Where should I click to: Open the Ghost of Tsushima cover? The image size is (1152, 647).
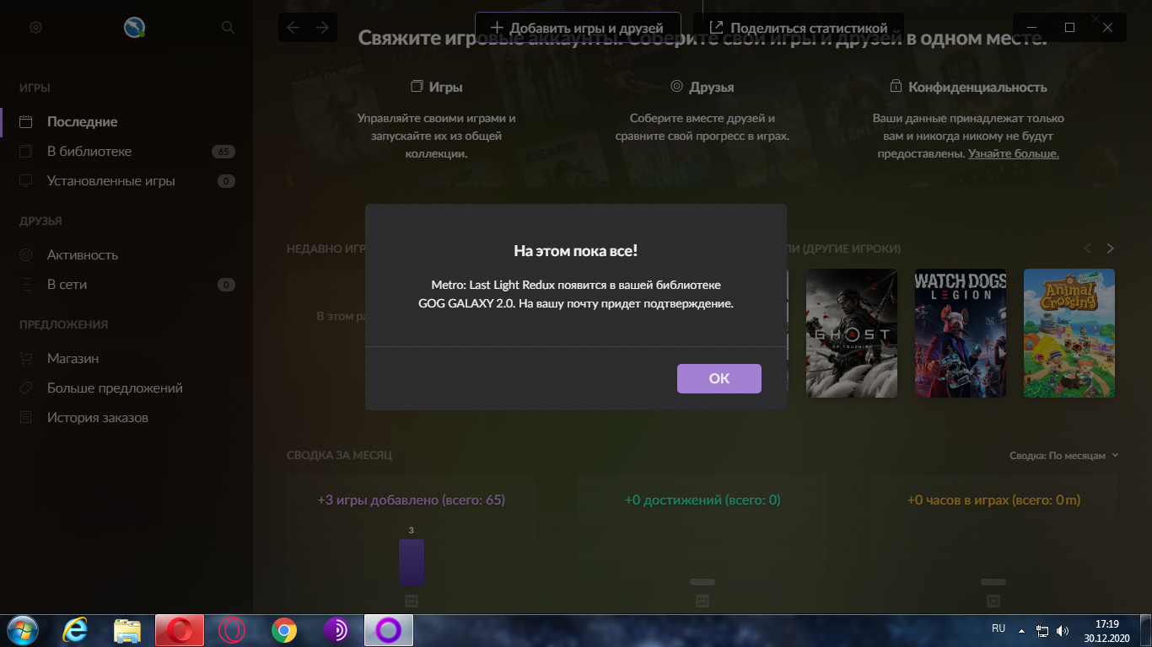click(851, 333)
